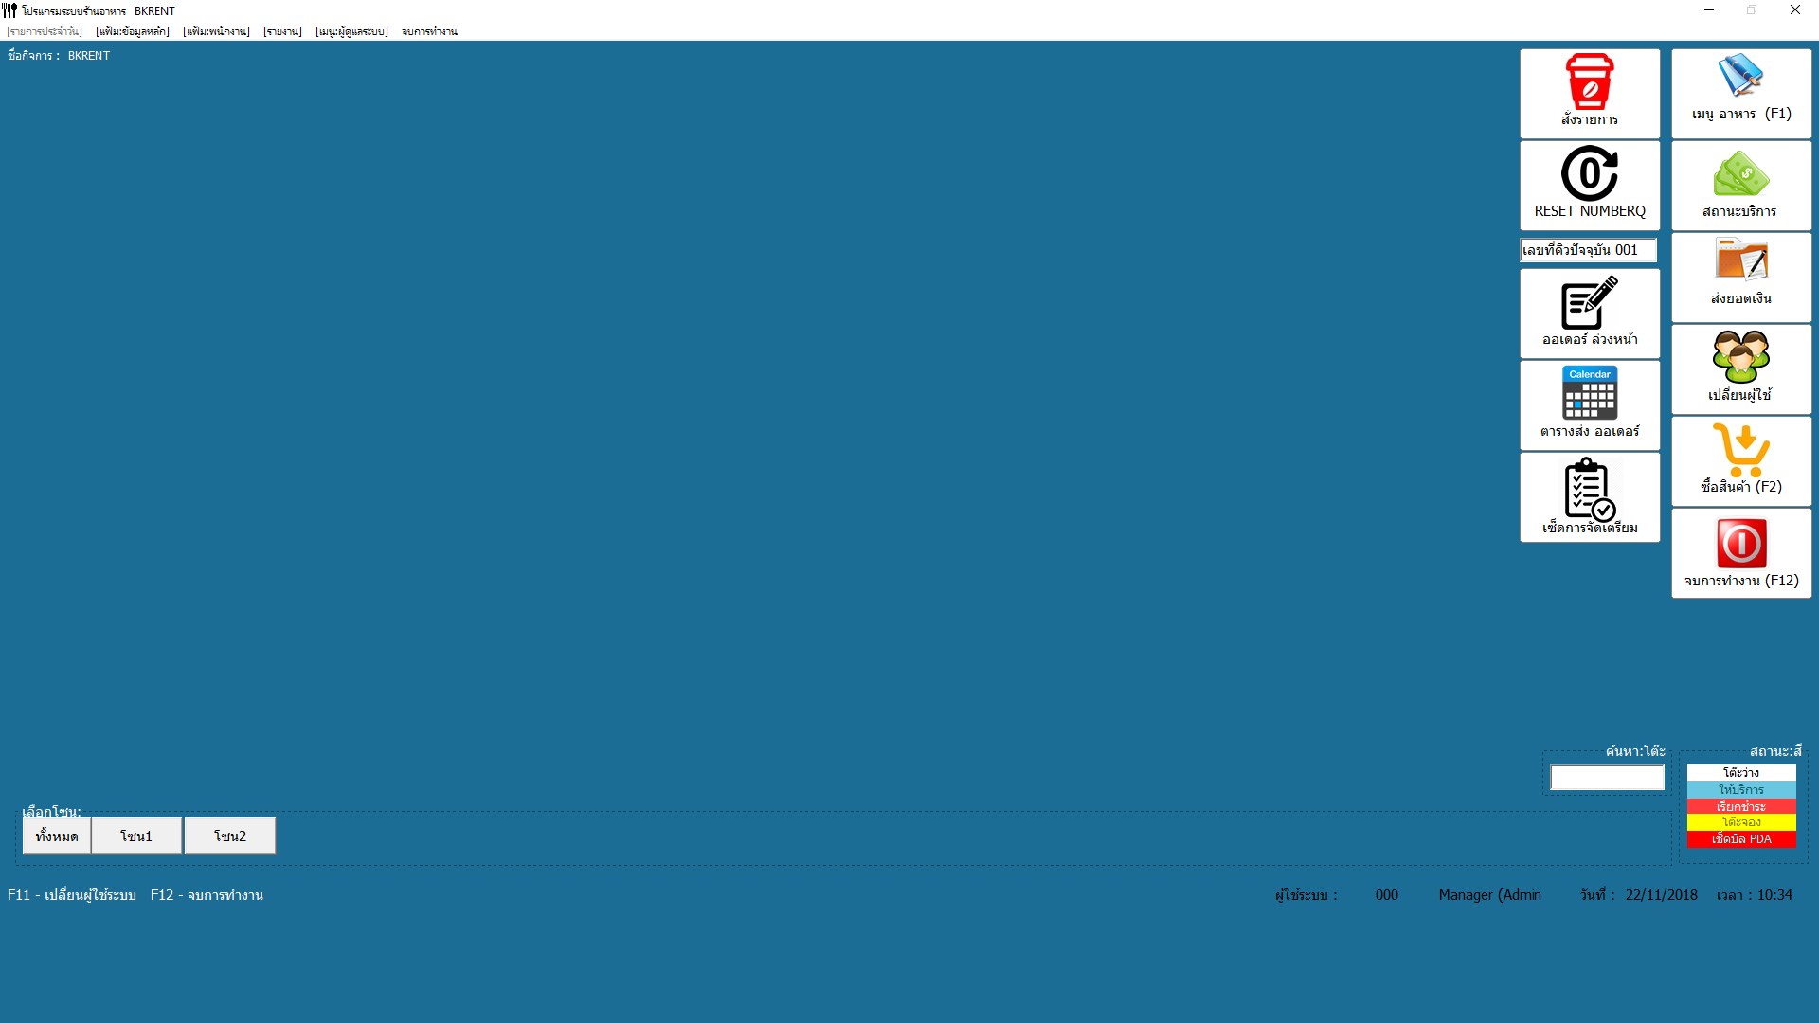Click the Manager (Admin user label

(x=1490, y=895)
